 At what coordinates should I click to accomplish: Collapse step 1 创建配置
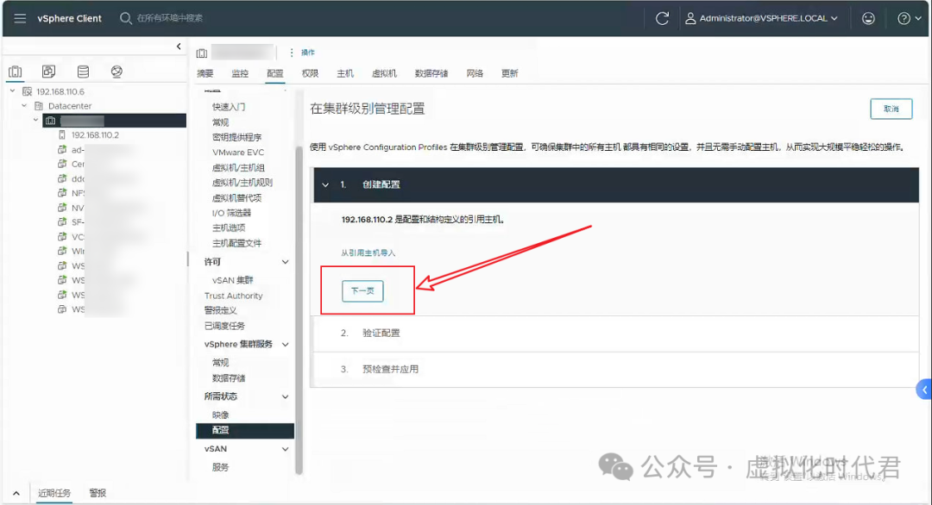click(x=326, y=184)
